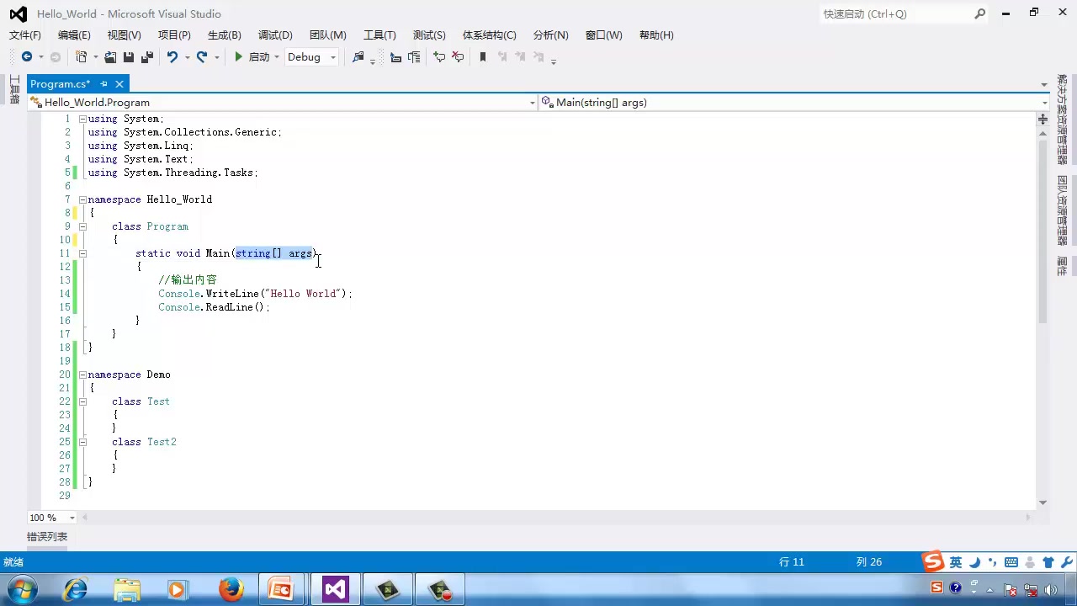Click the quick launch search box

click(x=903, y=13)
